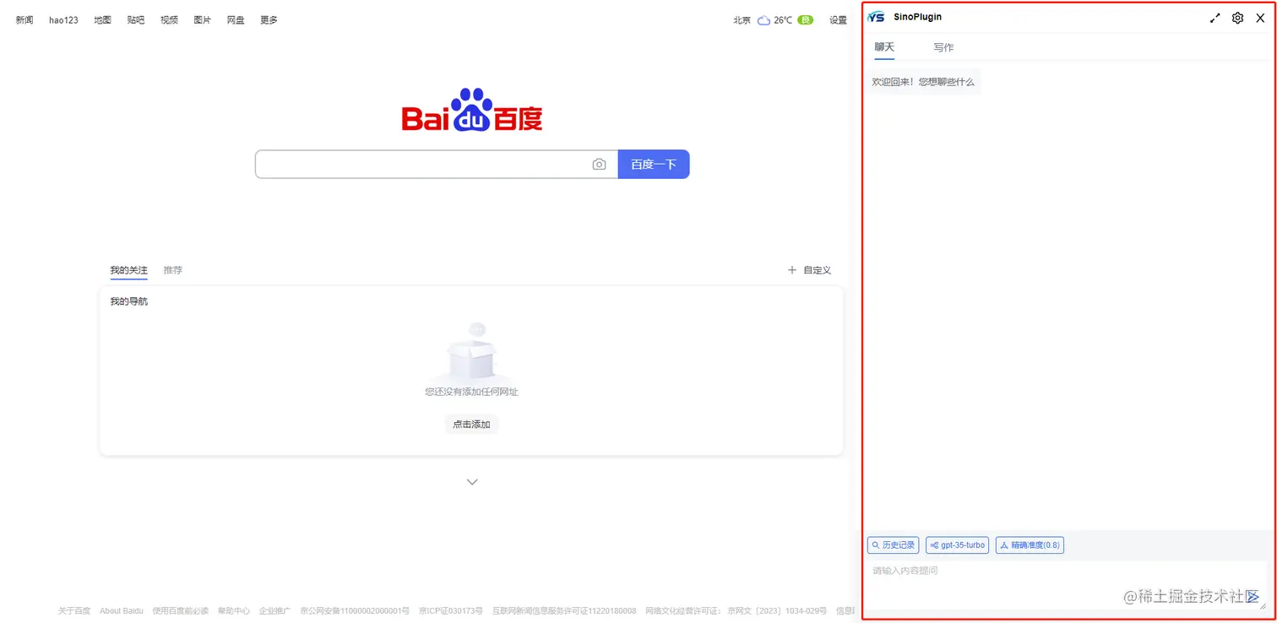Click the SinoPlugin title text

click(x=917, y=17)
